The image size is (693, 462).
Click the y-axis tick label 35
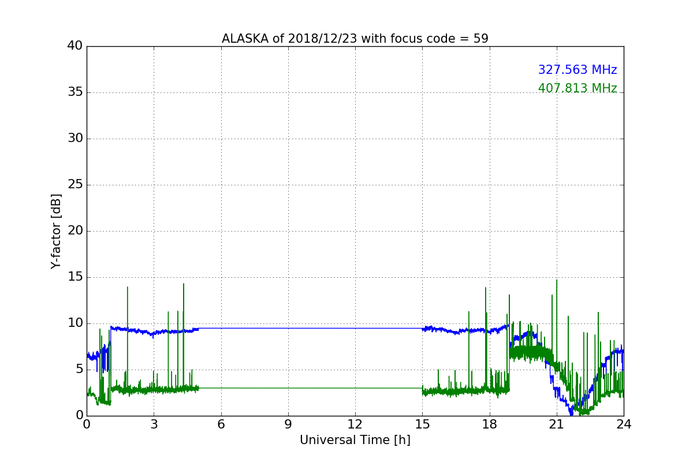click(75, 92)
